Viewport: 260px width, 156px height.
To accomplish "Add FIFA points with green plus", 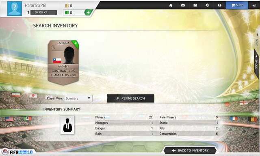I will coord(88,12).
